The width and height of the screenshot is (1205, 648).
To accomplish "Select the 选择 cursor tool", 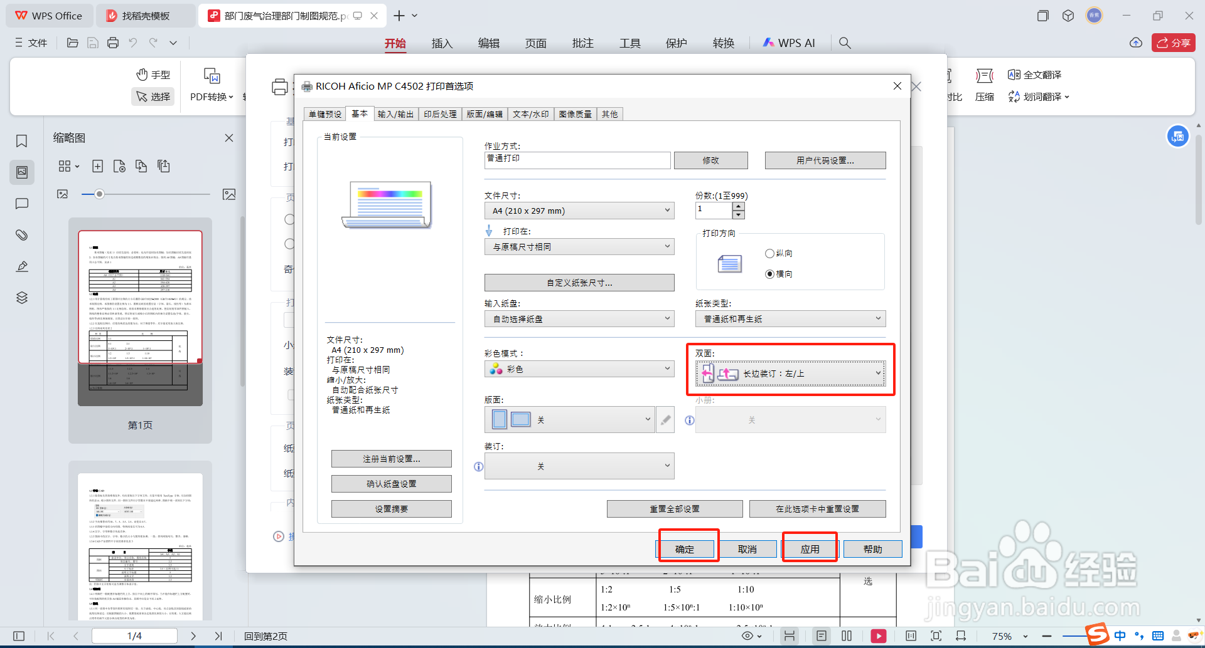I will [x=153, y=97].
